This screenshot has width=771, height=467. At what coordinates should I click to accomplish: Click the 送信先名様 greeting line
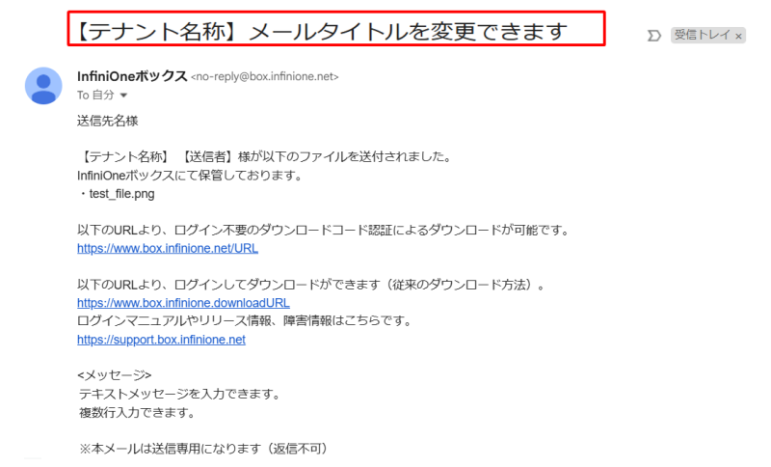click(108, 121)
